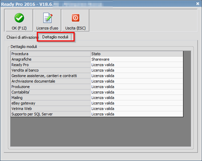Image resolution: width=202 pixels, height=161 pixels.
Task: Switch to Chiavi di attivazione tab
Action: pos(22,37)
